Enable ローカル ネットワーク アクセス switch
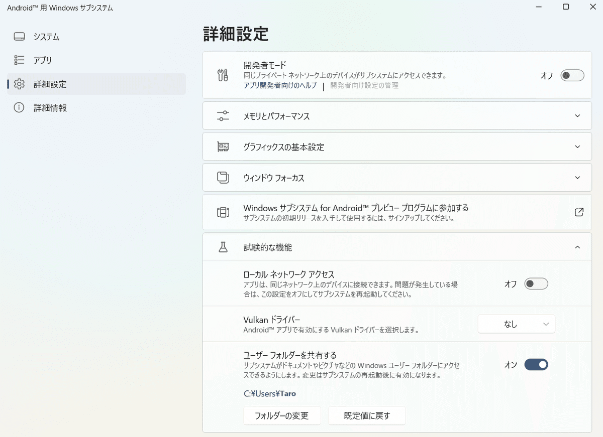The image size is (603, 437). coord(536,284)
